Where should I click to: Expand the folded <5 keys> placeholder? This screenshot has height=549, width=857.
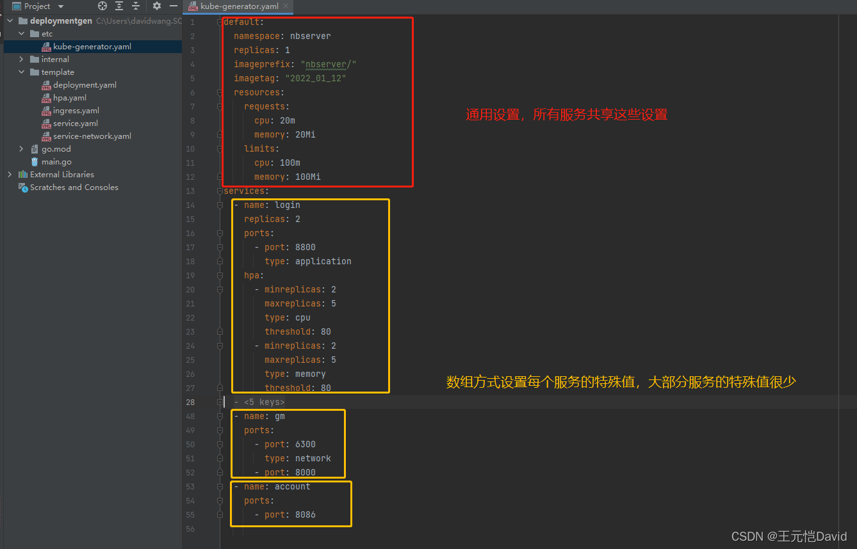[x=264, y=402]
